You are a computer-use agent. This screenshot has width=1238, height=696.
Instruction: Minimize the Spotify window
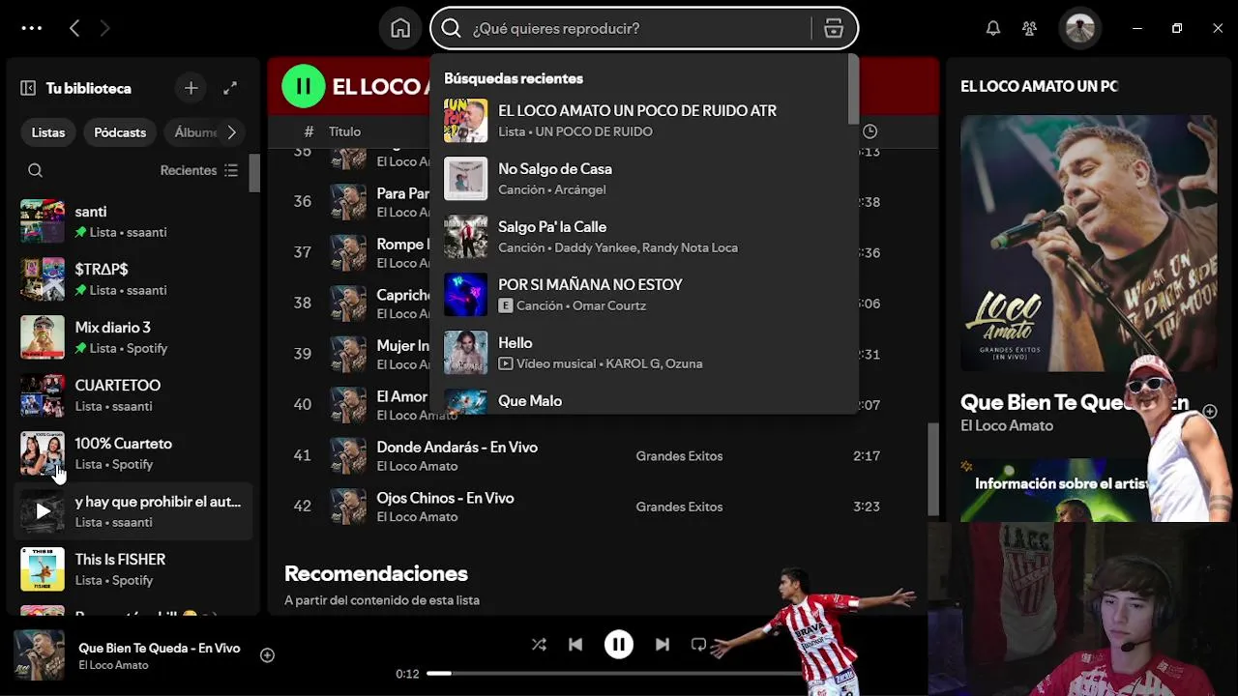click(x=1136, y=28)
